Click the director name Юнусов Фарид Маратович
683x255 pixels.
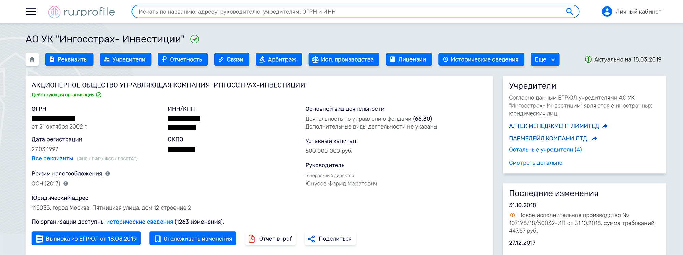point(341,184)
